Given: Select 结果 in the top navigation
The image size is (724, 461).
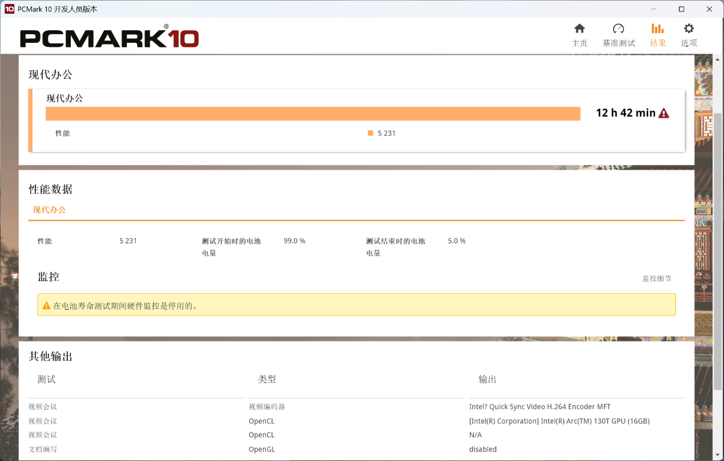Looking at the screenshot, I should pos(657,42).
